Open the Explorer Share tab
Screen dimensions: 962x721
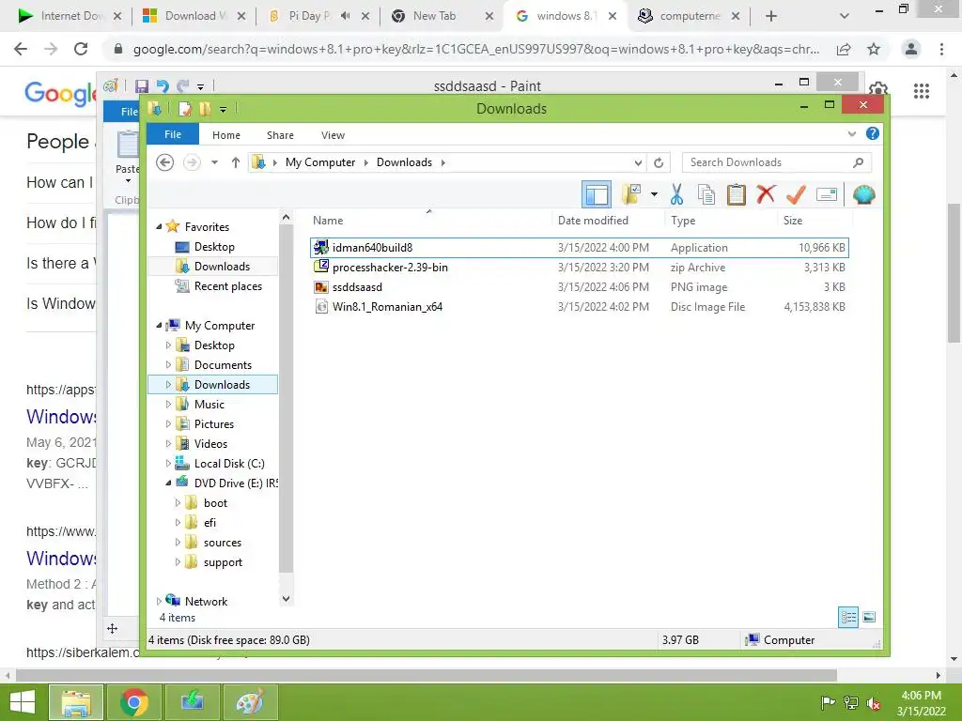(280, 135)
